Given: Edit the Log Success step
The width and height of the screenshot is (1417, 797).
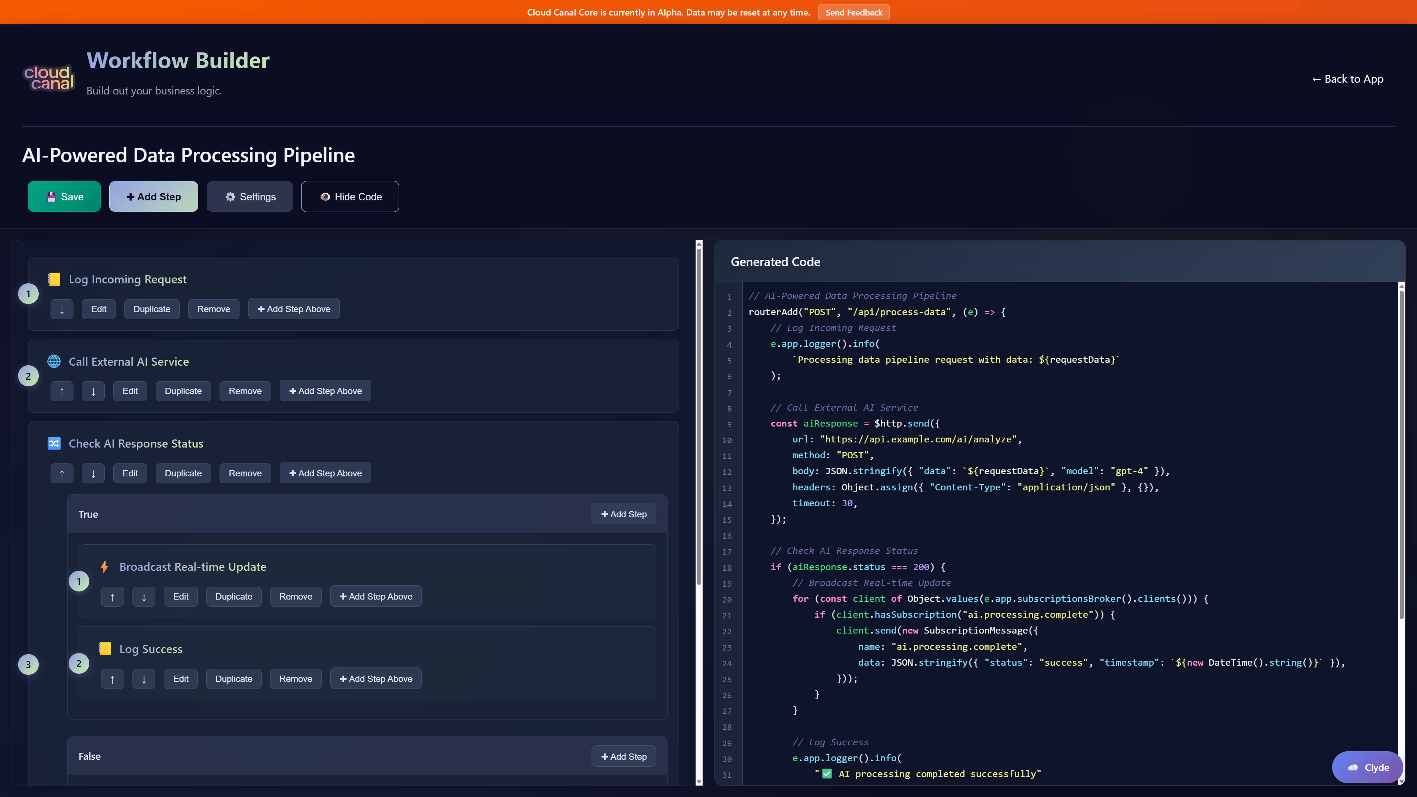Looking at the screenshot, I should click(180, 678).
